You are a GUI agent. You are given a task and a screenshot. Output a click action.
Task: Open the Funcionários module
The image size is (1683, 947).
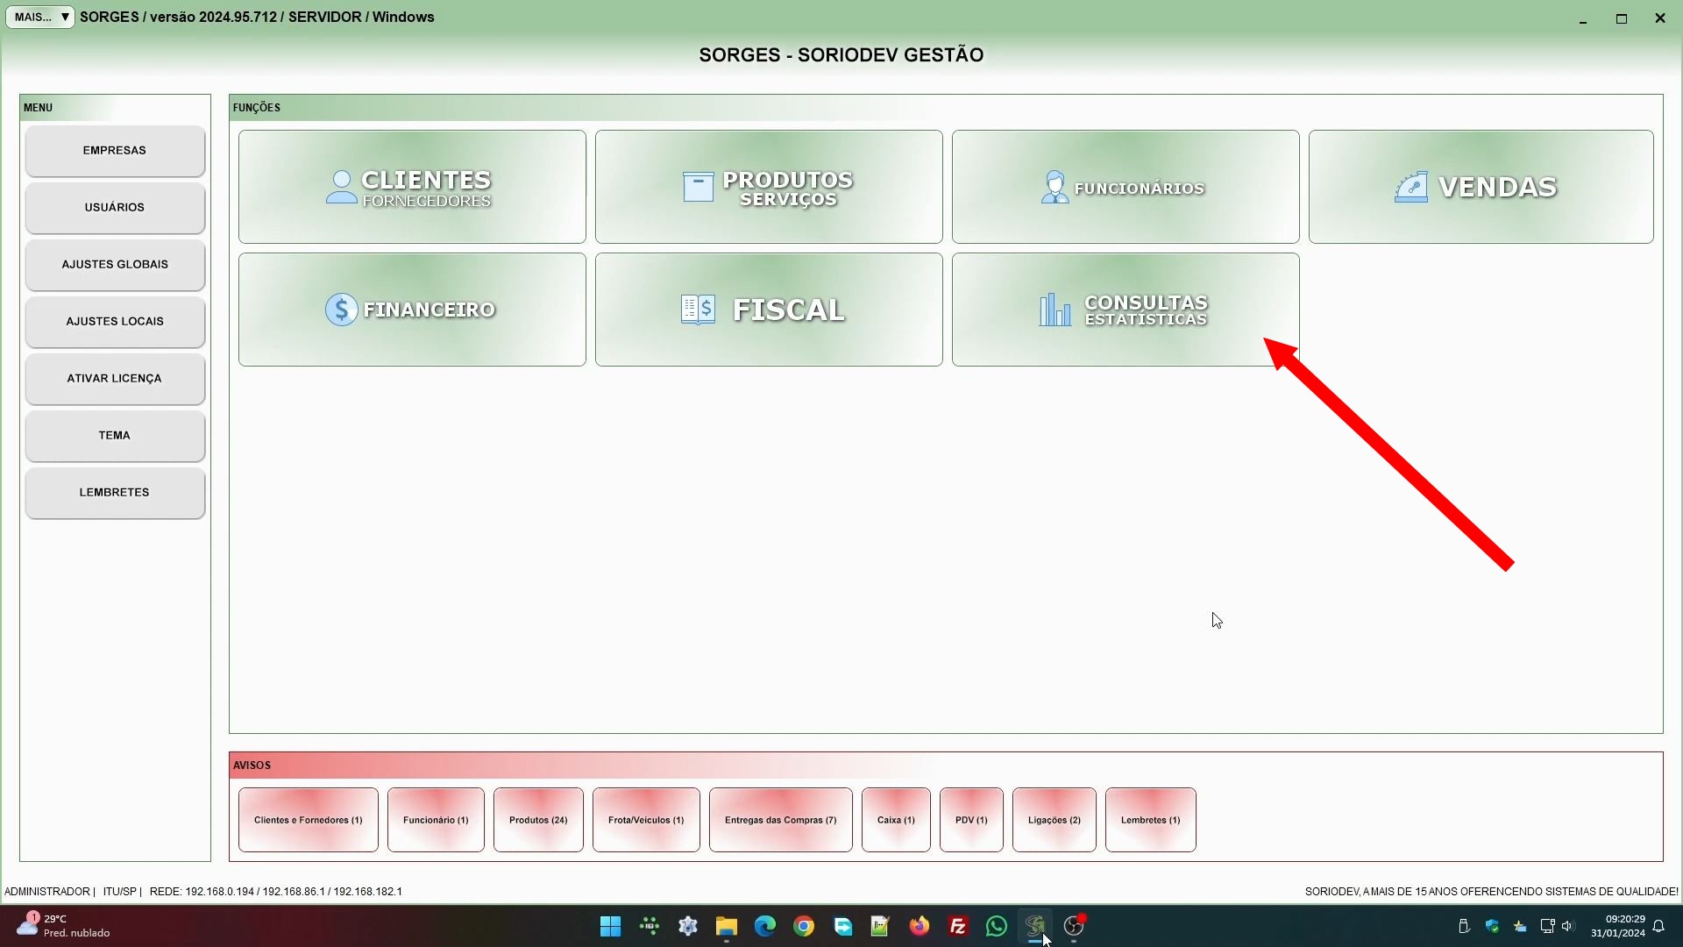[x=1126, y=187]
